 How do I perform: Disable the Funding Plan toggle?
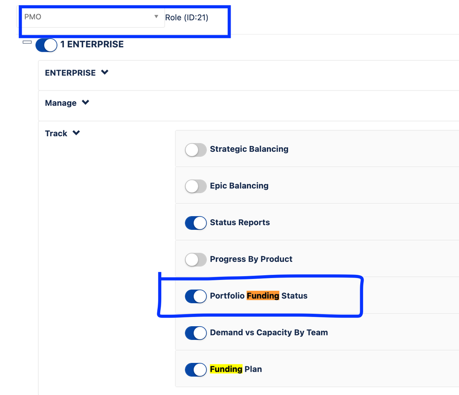(x=196, y=370)
